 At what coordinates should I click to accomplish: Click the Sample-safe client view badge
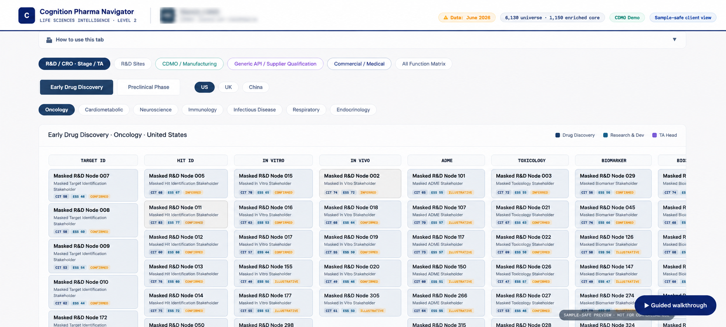(683, 17)
